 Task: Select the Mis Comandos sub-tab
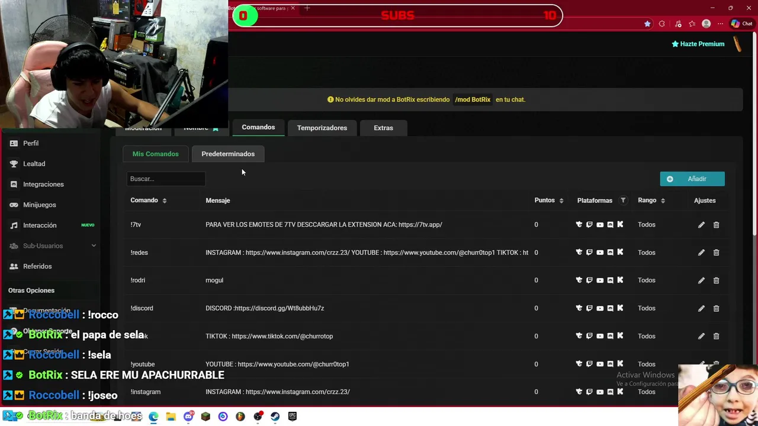(155, 154)
